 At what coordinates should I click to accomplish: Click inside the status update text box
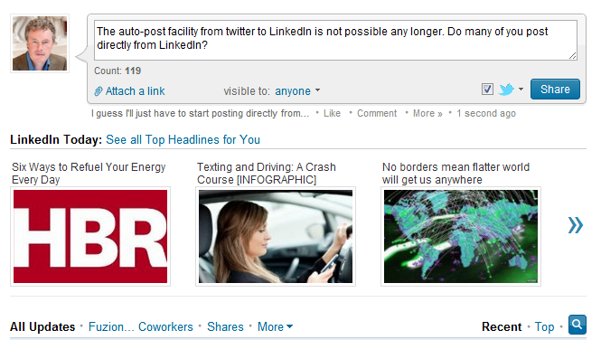click(x=335, y=41)
